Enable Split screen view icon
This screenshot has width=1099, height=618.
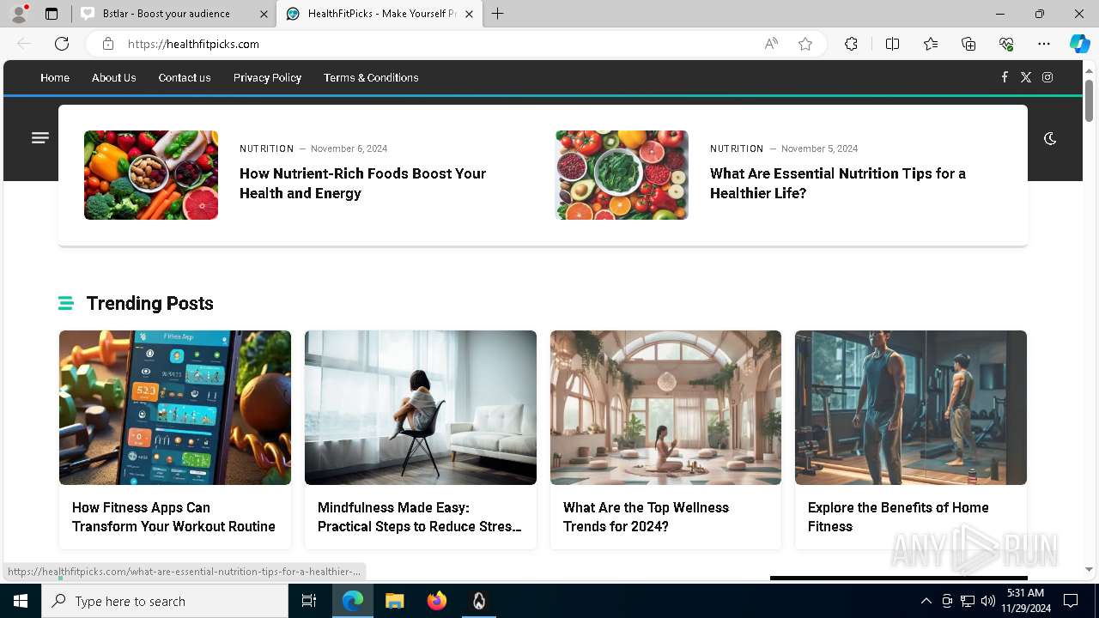[892, 44]
